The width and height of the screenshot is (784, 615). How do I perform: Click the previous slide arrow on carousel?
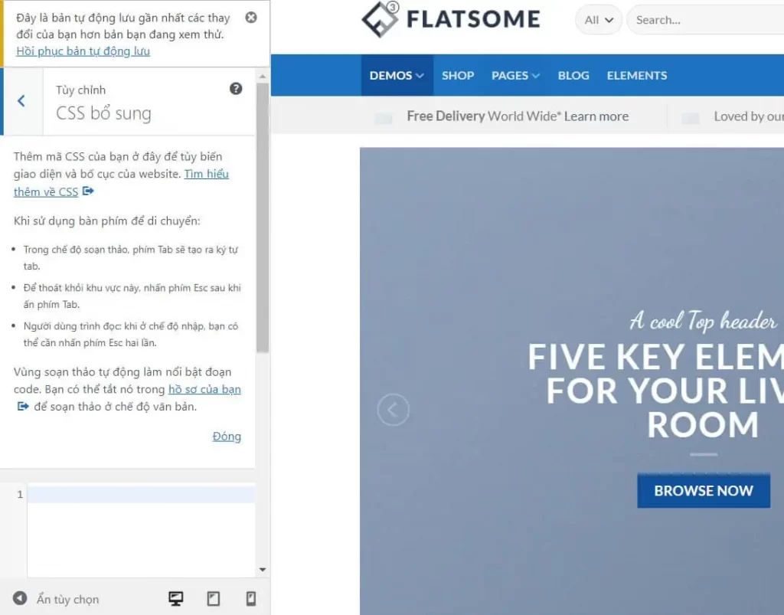click(x=393, y=410)
